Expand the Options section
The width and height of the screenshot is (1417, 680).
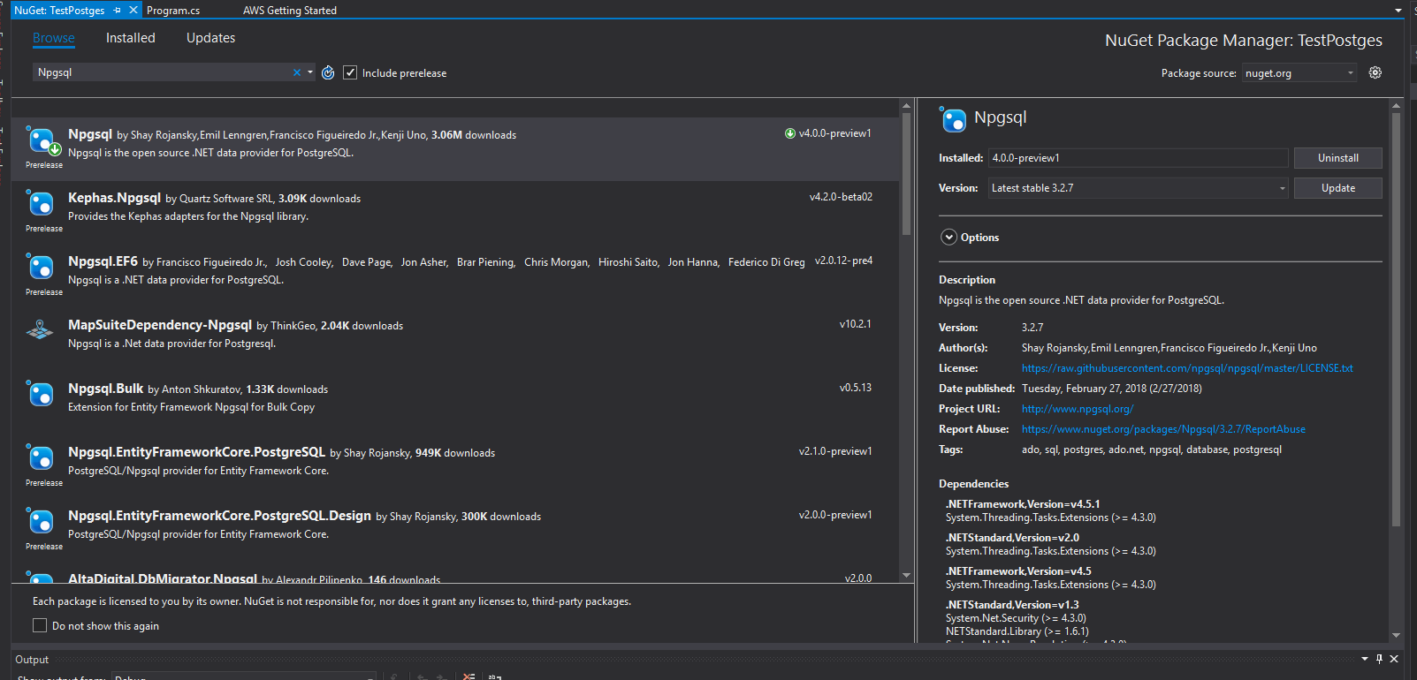[x=949, y=237]
